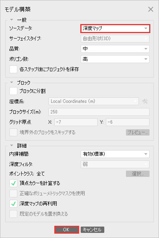Open the 座標系 Local Coordinates dropdown

coord(94,101)
